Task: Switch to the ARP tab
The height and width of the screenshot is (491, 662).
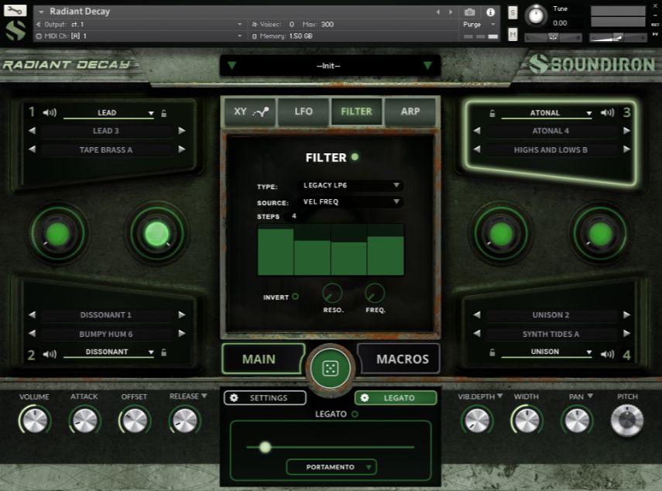Action: [411, 112]
